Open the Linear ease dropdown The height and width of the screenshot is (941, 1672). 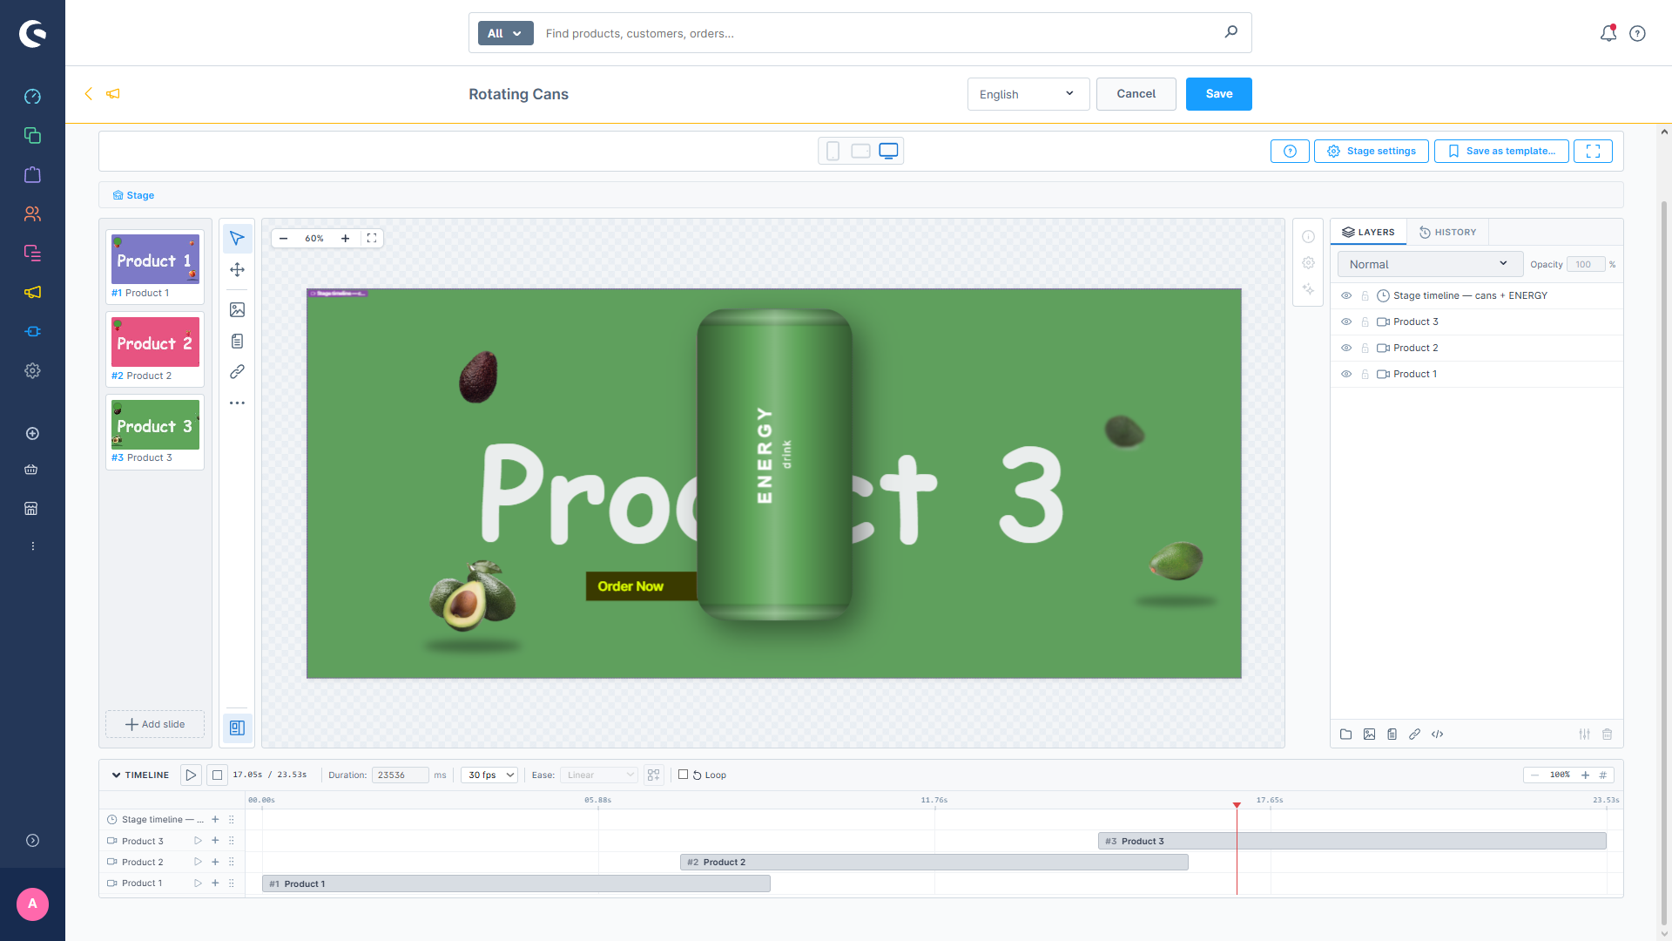(599, 775)
